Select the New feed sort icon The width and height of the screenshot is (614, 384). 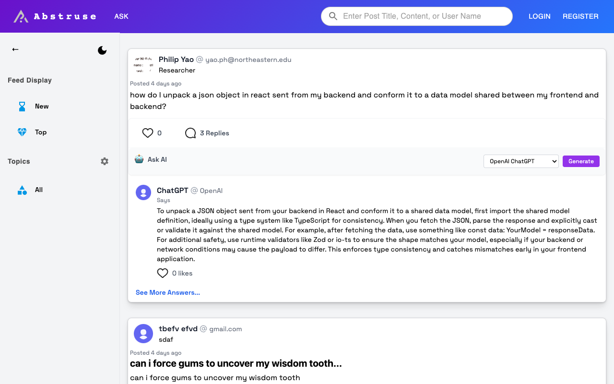tap(22, 106)
